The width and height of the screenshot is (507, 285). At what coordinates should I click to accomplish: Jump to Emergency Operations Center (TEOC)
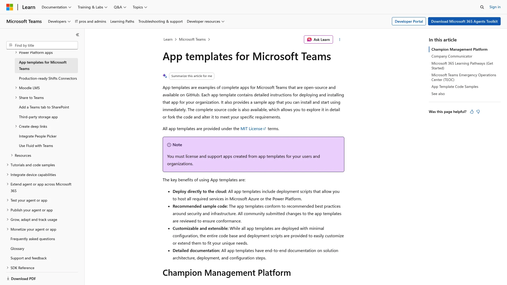tap(464, 77)
